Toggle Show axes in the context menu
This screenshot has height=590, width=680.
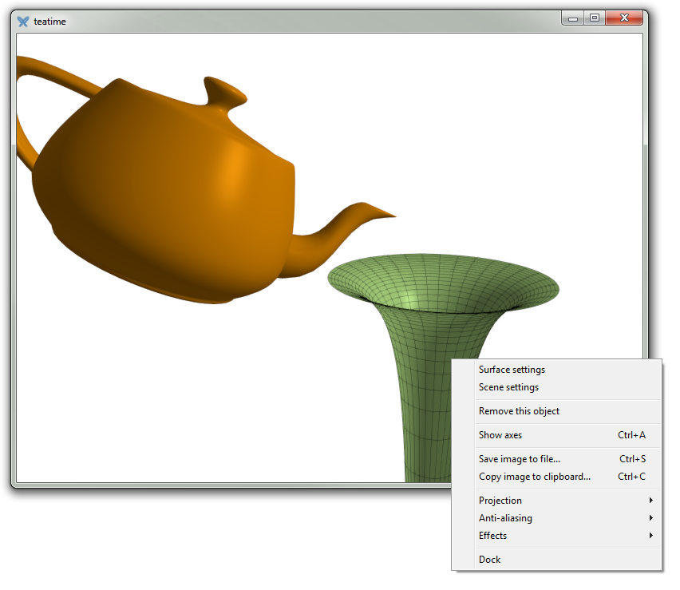(500, 435)
